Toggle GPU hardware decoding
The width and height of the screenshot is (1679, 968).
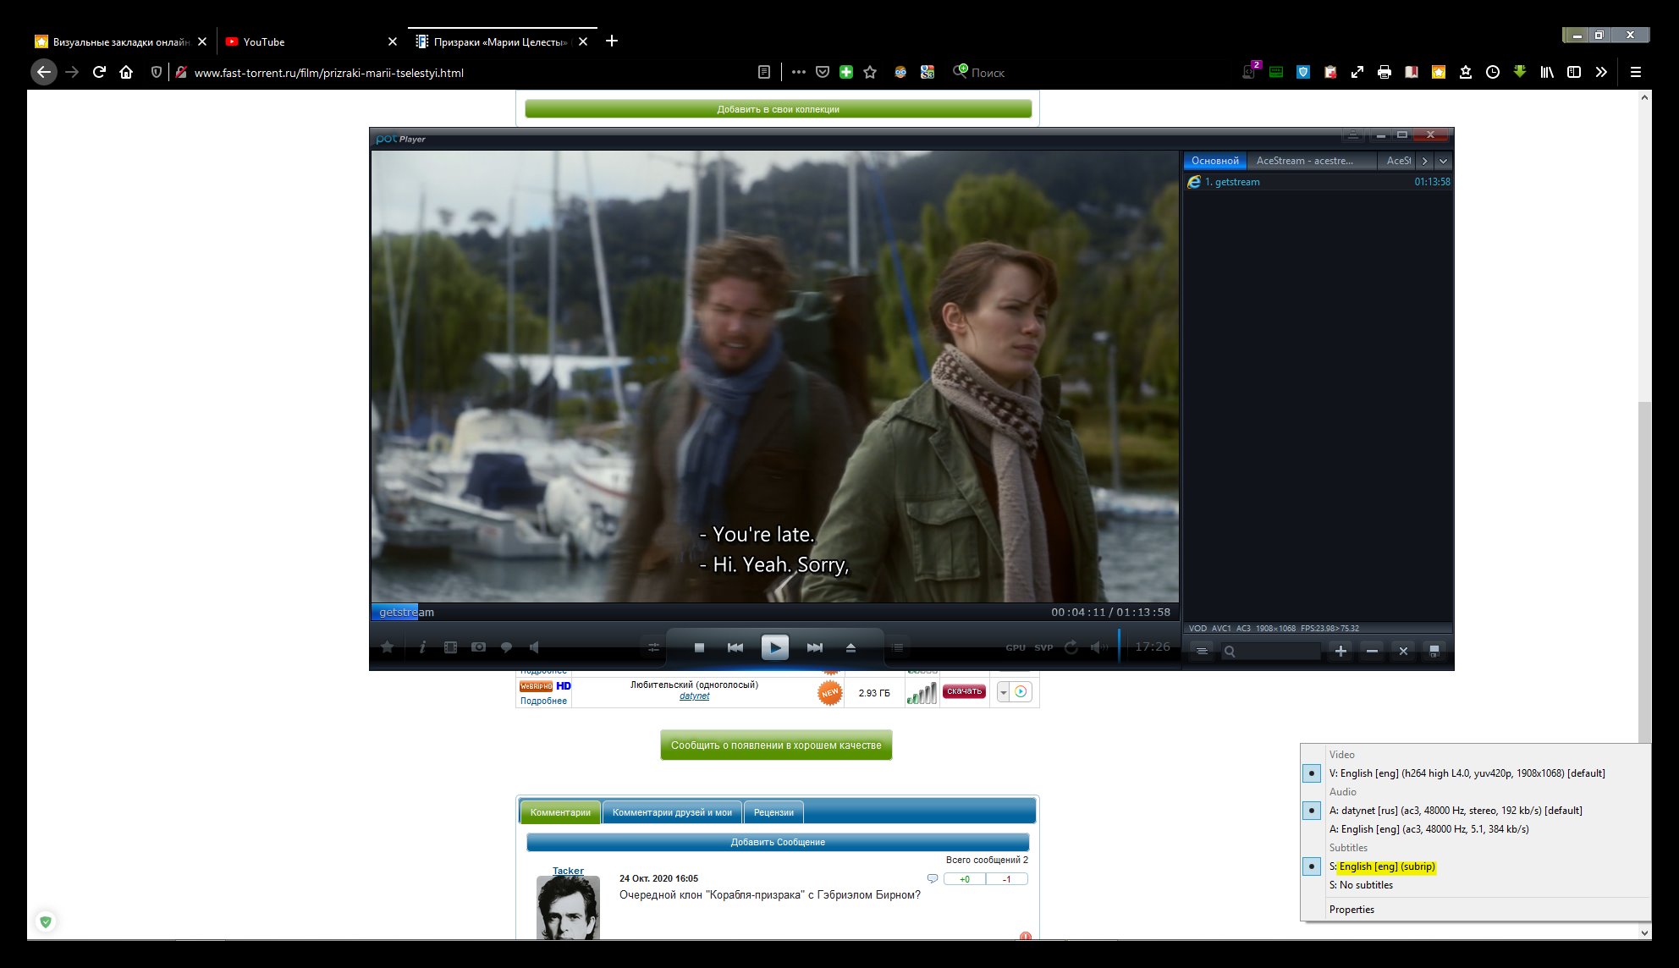(1016, 648)
